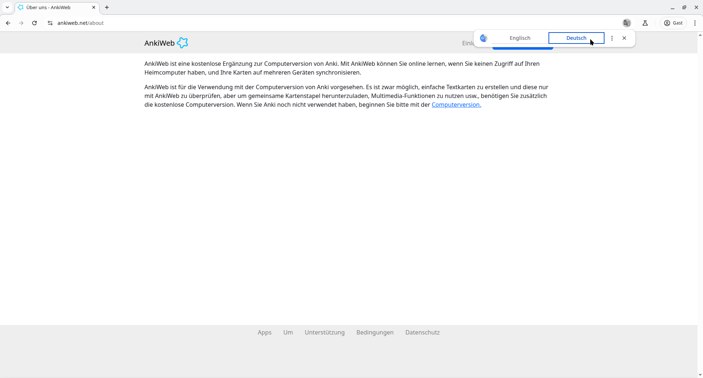703x378 pixels.
Task: Click the forward navigation arrow
Action: (21, 23)
